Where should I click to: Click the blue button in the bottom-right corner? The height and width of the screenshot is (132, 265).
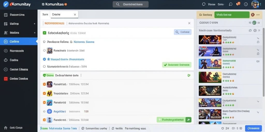[x=253, y=128]
